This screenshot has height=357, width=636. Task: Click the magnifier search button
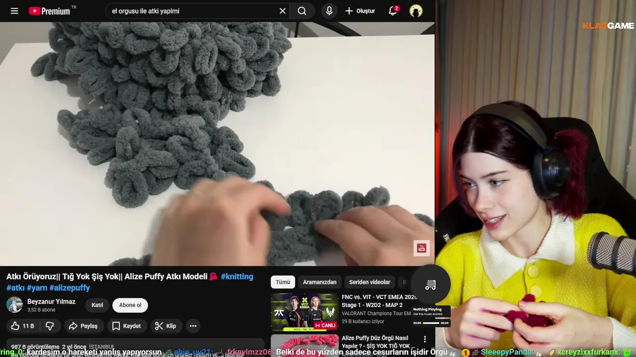pos(302,11)
